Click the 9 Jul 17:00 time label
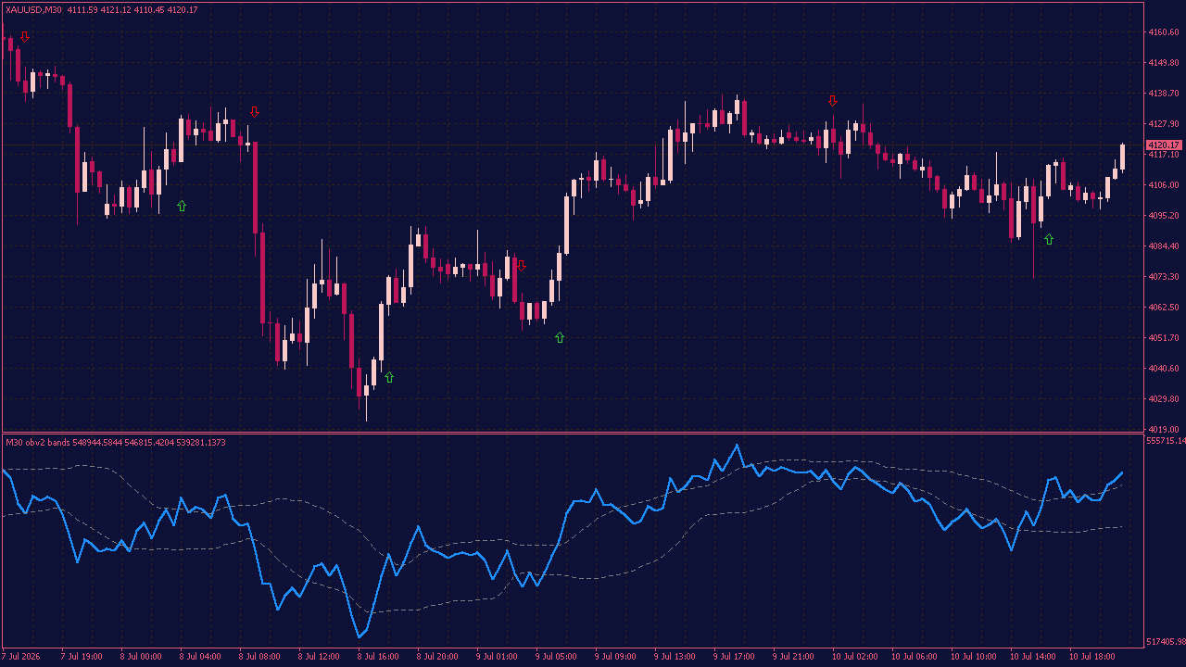This screenshot has height=667, width=1186. (734, 657)
